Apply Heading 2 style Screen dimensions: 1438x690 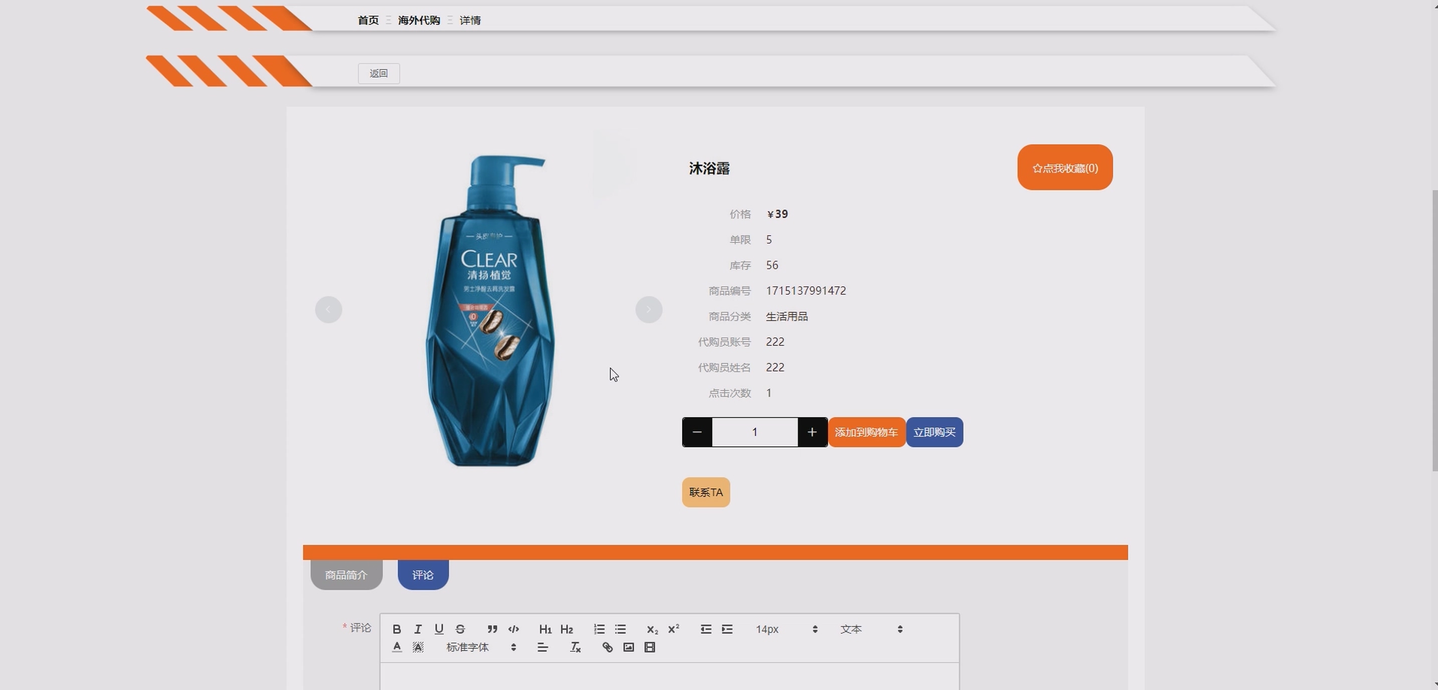(567, 629)
